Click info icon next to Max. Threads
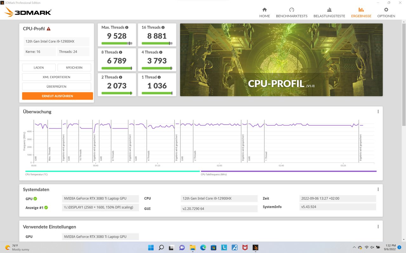 127,28
